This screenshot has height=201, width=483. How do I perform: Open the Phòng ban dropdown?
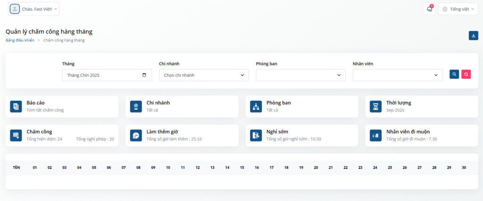[x=300, y=75]
